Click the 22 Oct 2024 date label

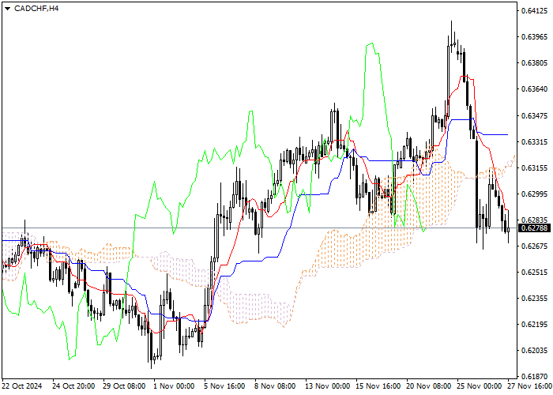22,386
